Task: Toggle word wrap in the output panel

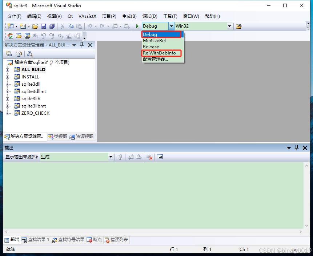Action: (160, 157)
